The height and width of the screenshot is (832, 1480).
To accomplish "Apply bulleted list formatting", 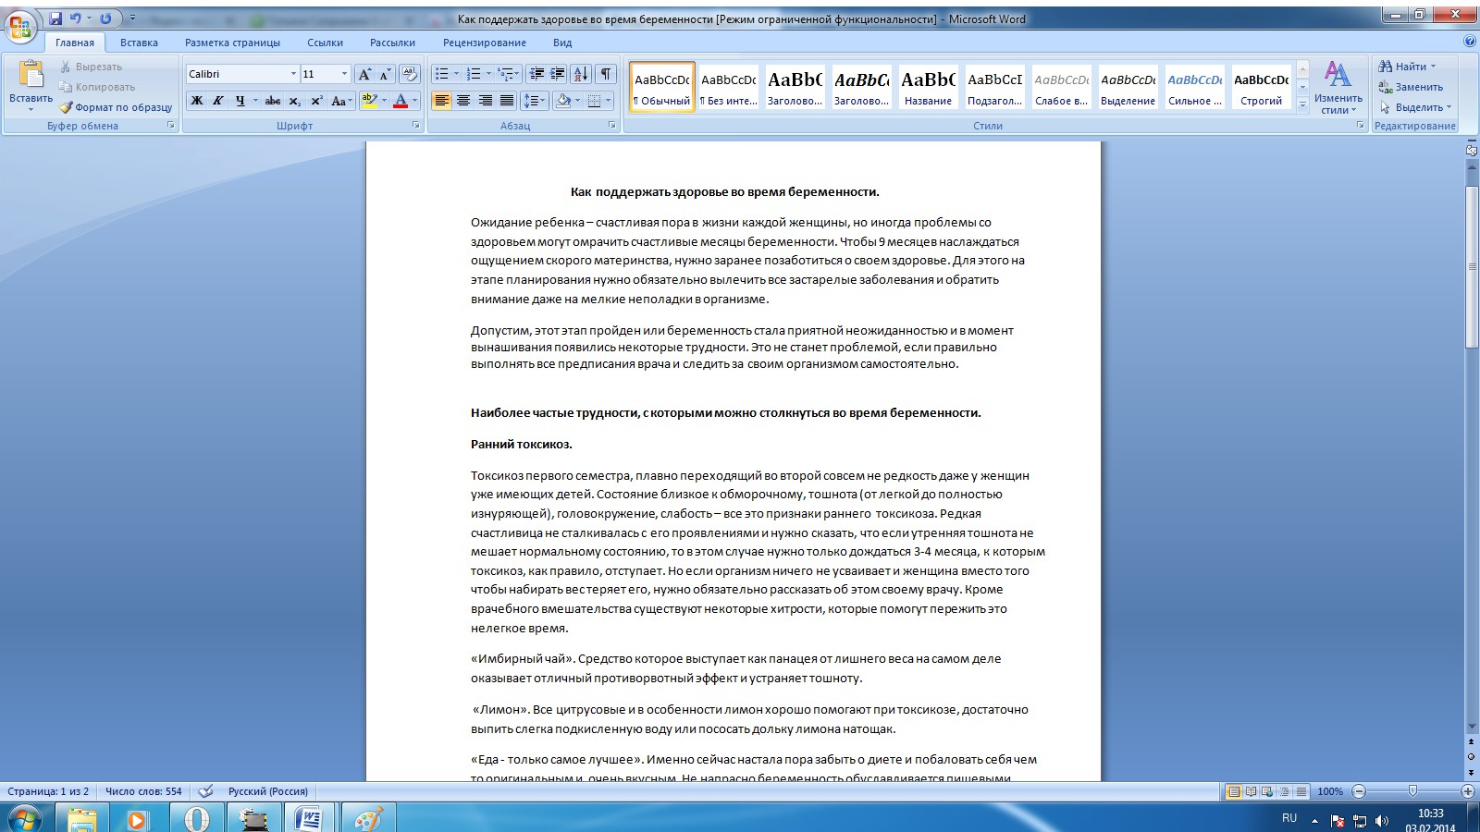I will click(x=440, y=74).
